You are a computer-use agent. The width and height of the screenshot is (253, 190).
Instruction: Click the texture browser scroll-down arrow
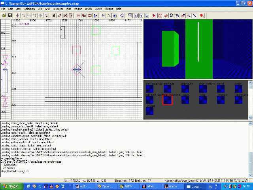coord(250,118)
